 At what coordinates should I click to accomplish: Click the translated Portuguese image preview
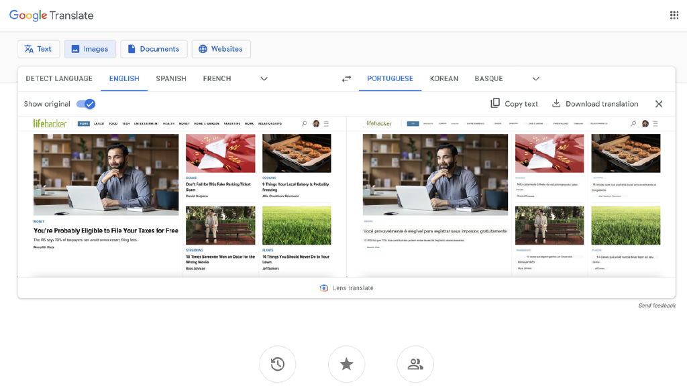pos(511,196)
